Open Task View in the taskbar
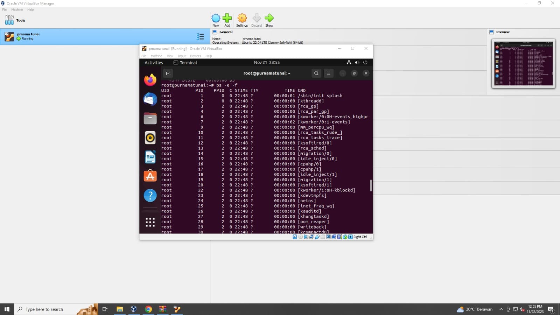 point(105,309)
